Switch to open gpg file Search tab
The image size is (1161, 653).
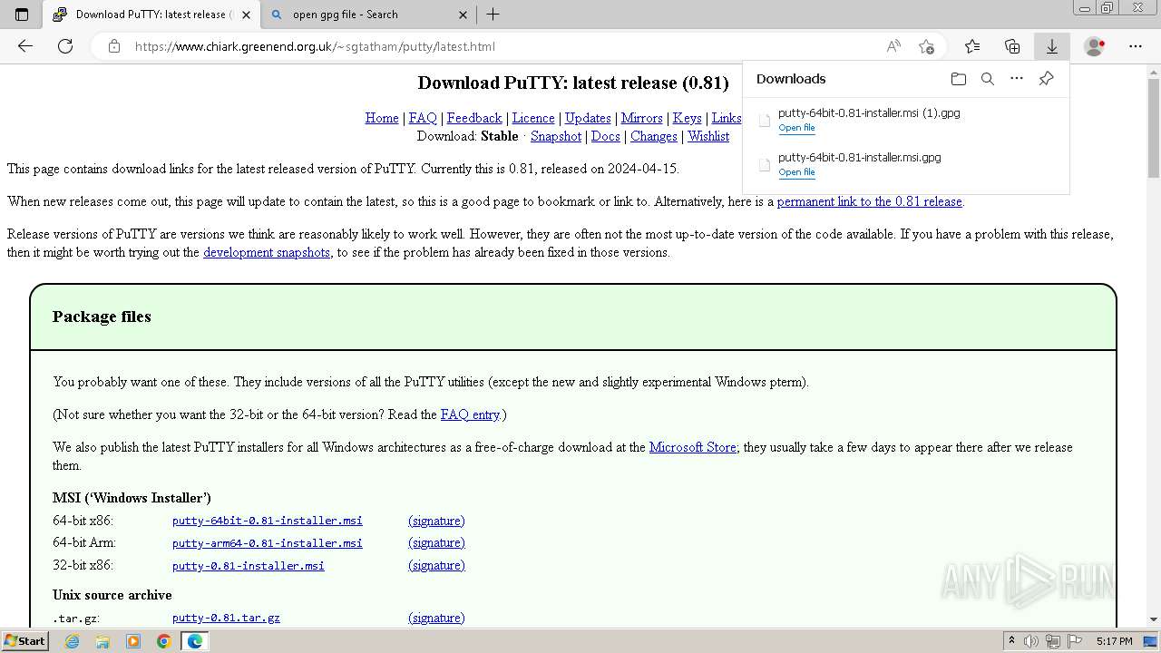click(367, 15)
